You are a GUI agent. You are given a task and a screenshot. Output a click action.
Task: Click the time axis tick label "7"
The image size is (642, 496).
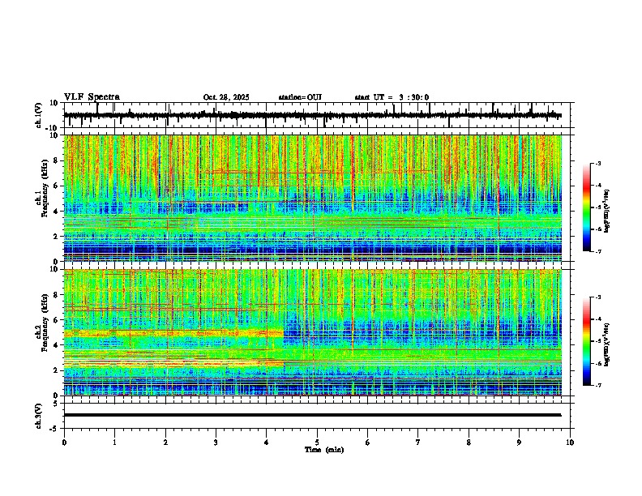click(x=418, y=443)
